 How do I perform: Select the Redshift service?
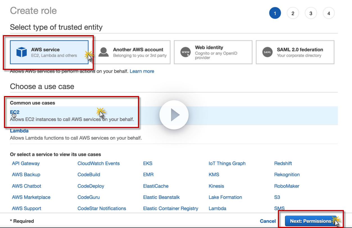click(x=283, y=163)
